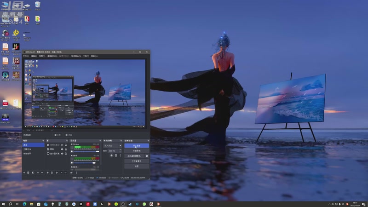This screenshot has width=368, height=207.
Task: Toggle visibility eye of video capture source
Action: pyautogui.click(x=62, y=145)
